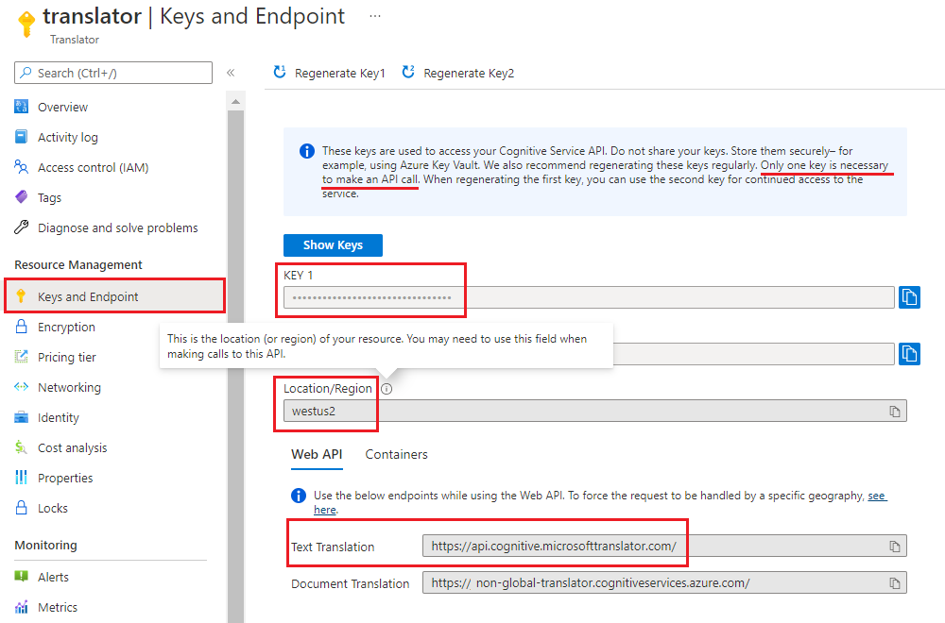The width and height of the screenshot is (945, 623).
Task: Copy Location/Region value westus2
Action: click(x=894, y=412)
